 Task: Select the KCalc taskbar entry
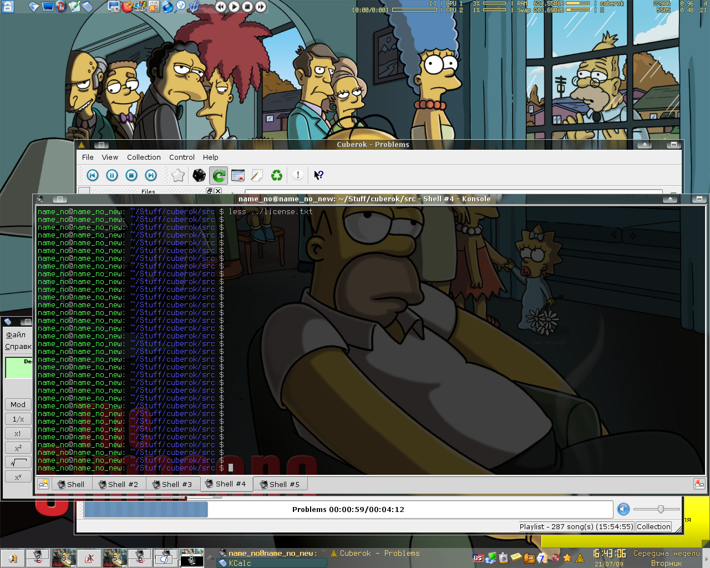272,563
